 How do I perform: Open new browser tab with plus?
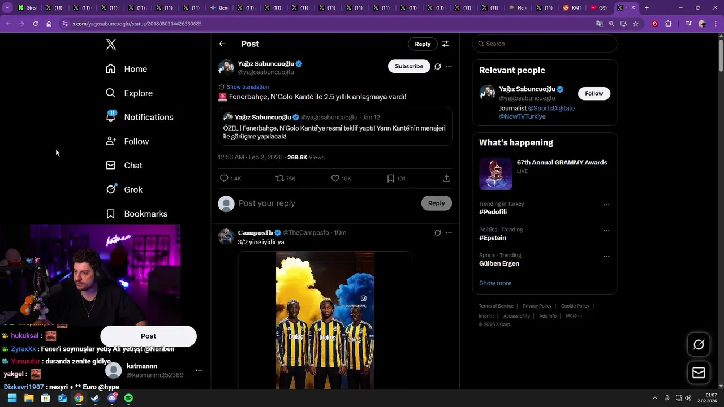(x=647, y=8)
